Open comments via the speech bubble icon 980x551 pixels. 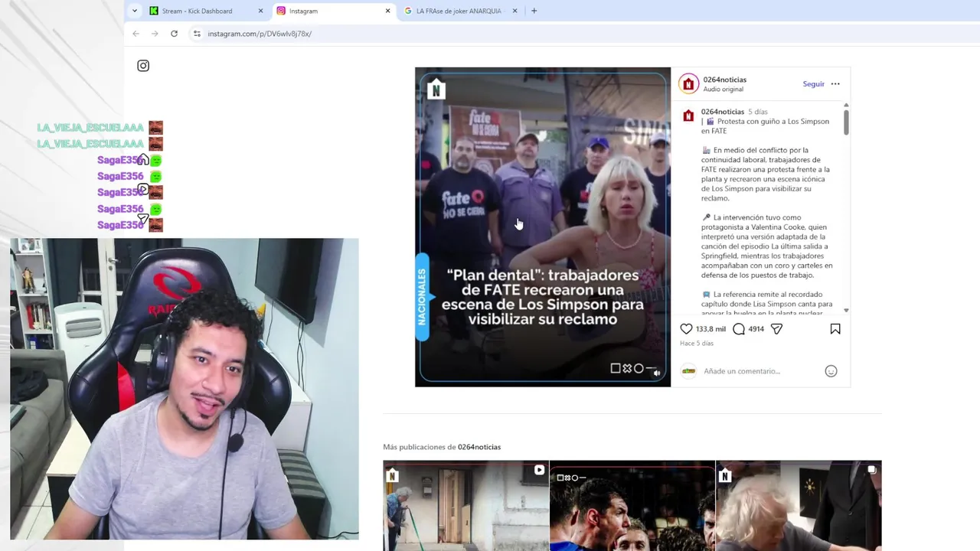(x=738, y=329)
